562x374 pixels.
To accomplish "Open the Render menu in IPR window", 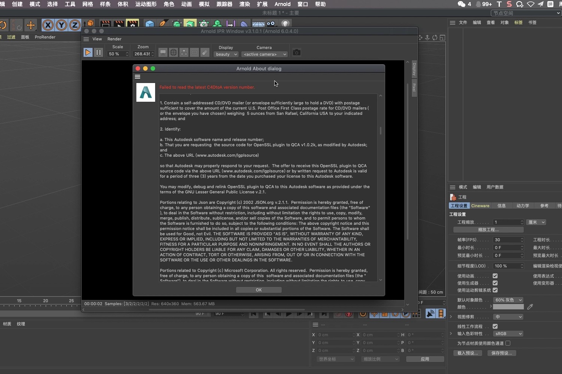I will click(114, 39).
